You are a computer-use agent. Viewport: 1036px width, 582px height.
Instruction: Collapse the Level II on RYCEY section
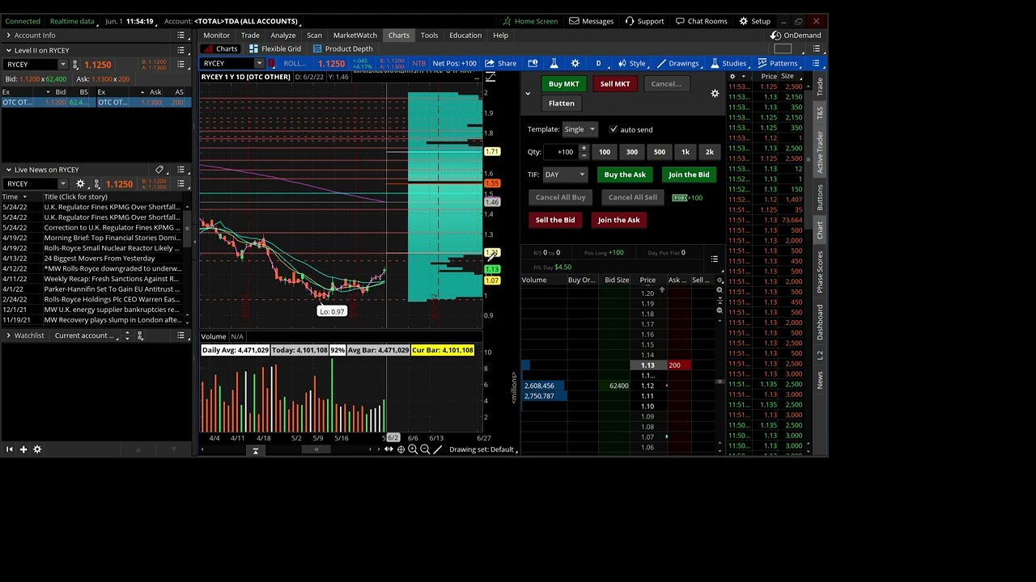click(8, 50)
